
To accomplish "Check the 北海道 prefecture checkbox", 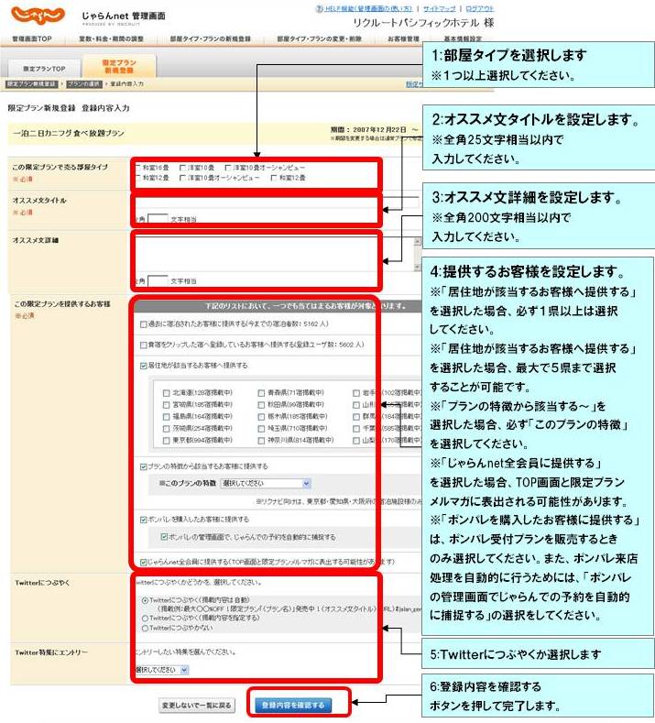I will 166,392.
